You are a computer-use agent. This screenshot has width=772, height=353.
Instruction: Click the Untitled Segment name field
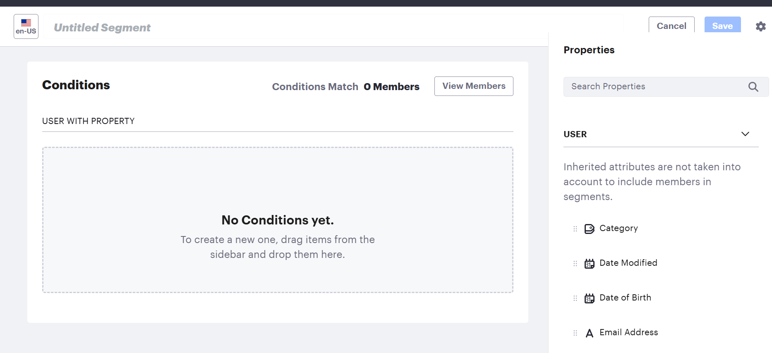pyautogui.click(x=290, y=27)
